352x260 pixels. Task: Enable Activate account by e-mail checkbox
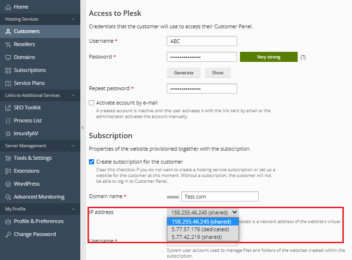point(92,103)
